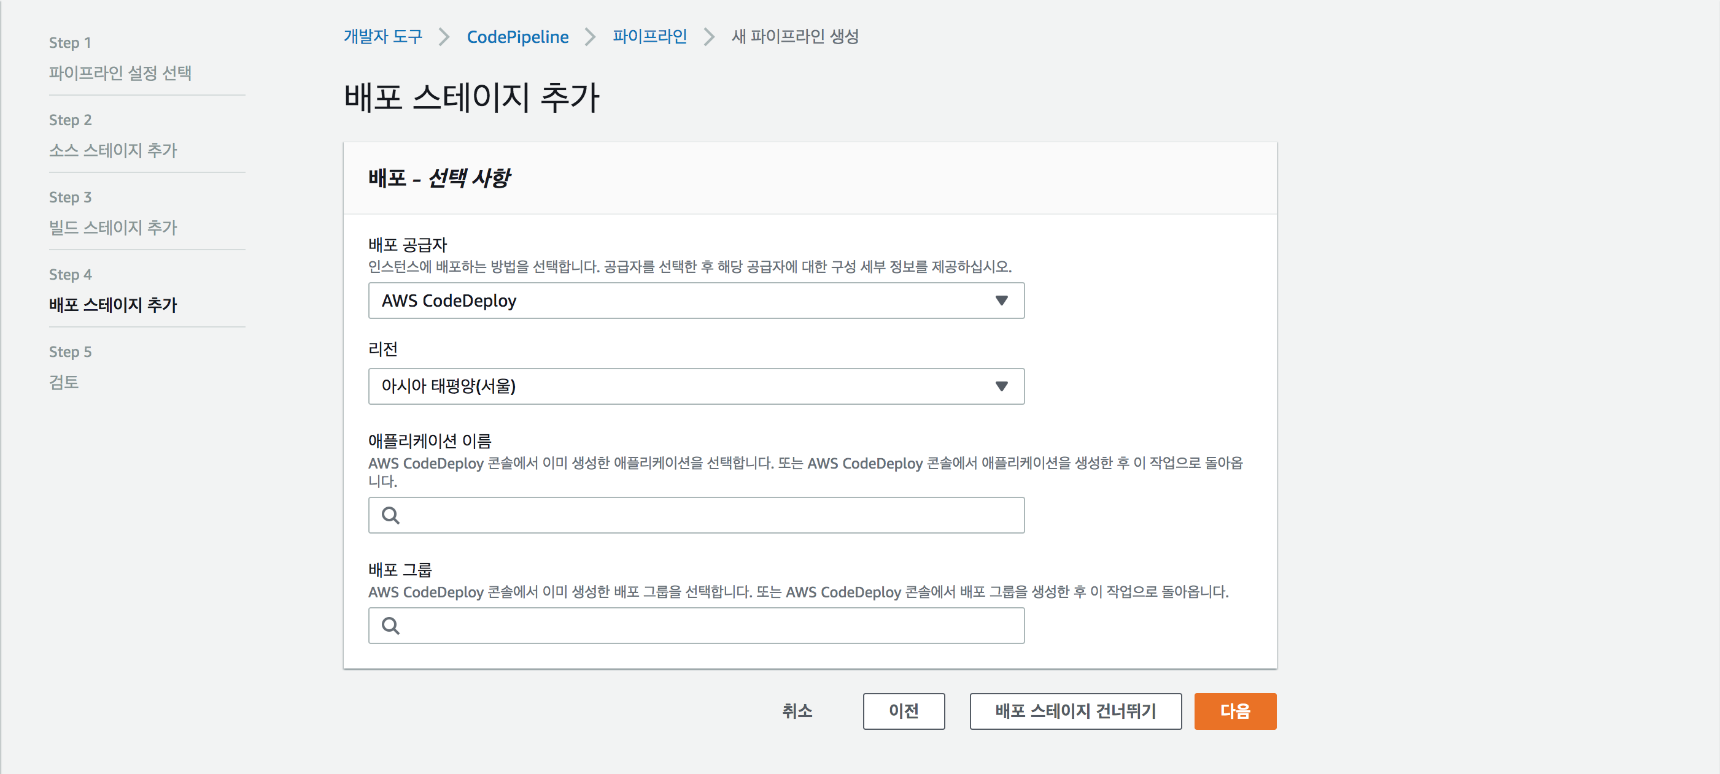
Task: Open the 리전 아시아 태평양(서울) dropdown
Action: click(x=695, y=386)
